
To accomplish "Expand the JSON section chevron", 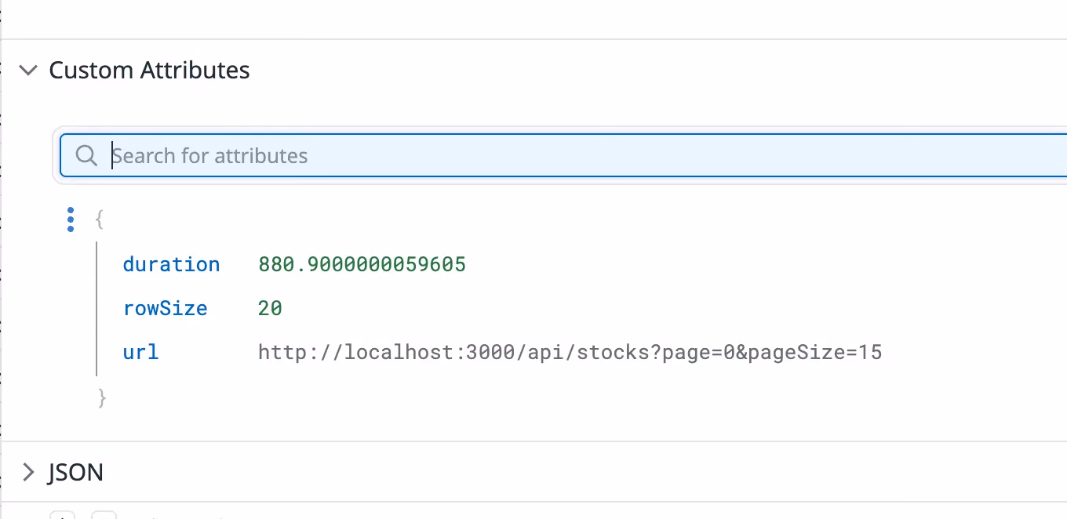I will 28,472.
